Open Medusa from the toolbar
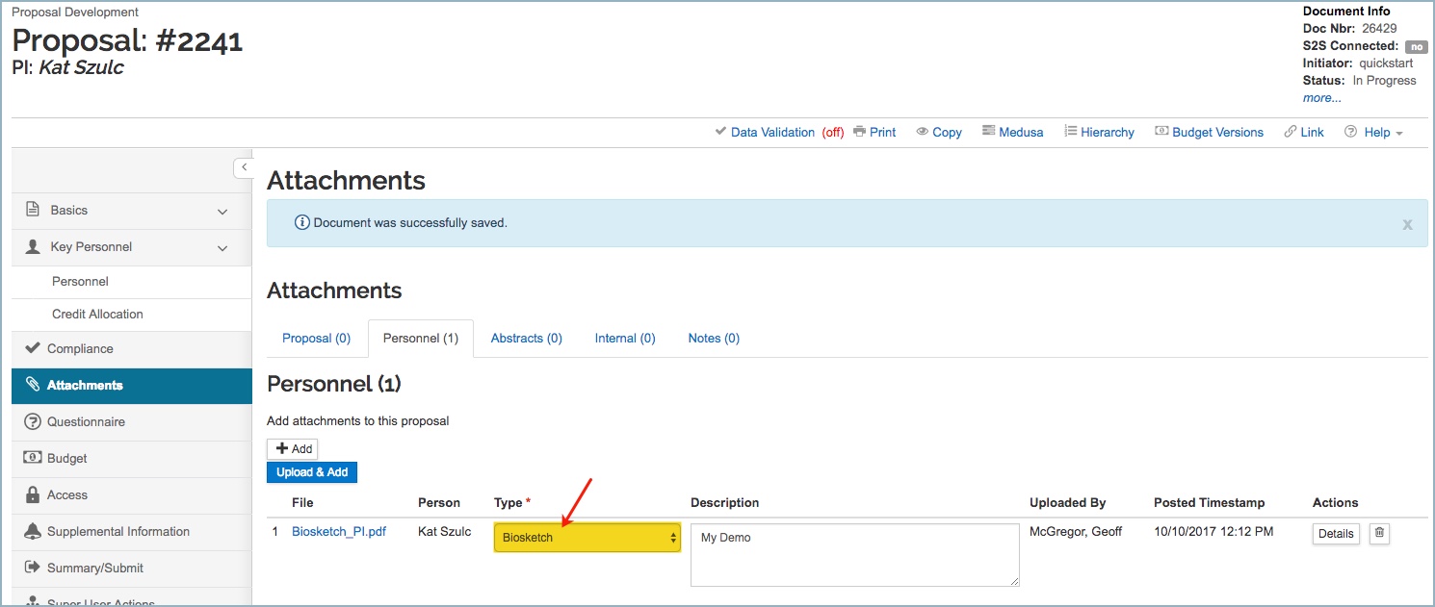1435x607 pixels. 988,132
